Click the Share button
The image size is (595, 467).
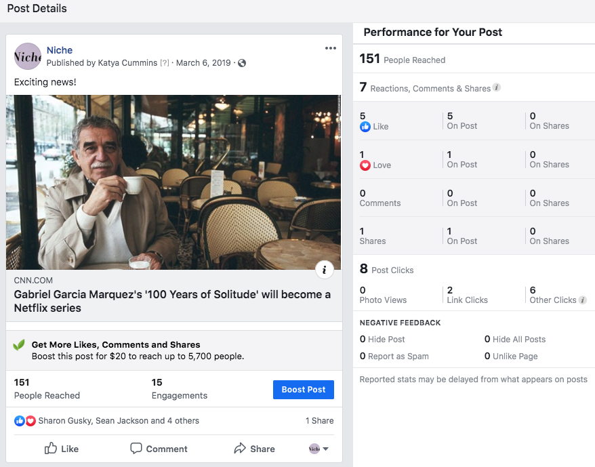[x=255, y=449]
